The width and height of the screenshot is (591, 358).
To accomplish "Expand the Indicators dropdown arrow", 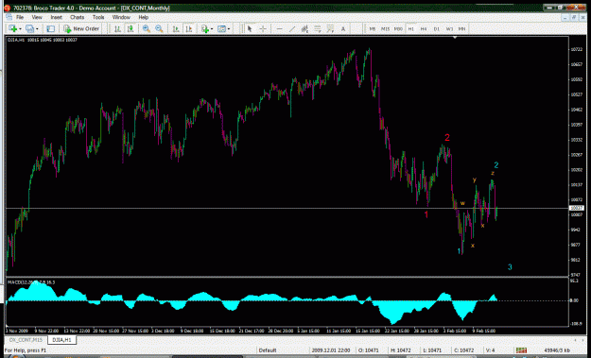I will (212, 29).
